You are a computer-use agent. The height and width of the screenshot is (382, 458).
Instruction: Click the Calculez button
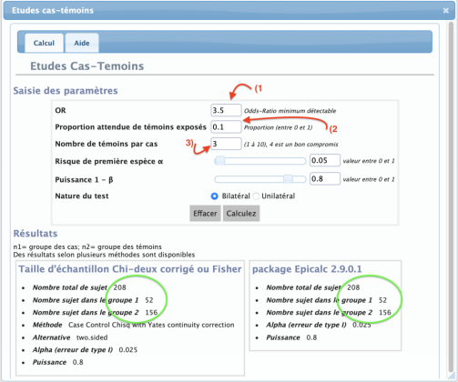(x=241, y=214)
